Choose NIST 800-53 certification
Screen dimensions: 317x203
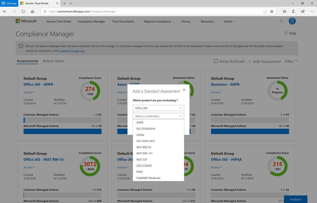pyautogui.click(x=158, y=147)
